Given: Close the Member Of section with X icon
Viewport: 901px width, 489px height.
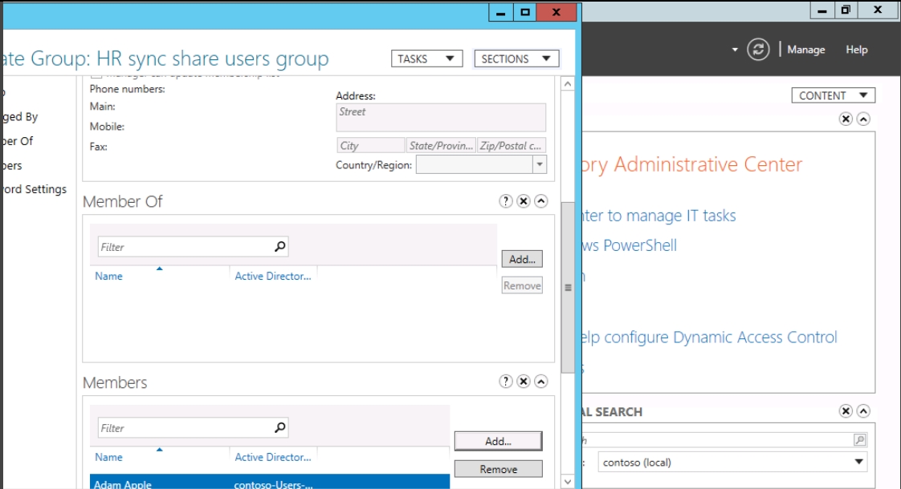Looking at the screenshot, I should [x=524, y=201].
